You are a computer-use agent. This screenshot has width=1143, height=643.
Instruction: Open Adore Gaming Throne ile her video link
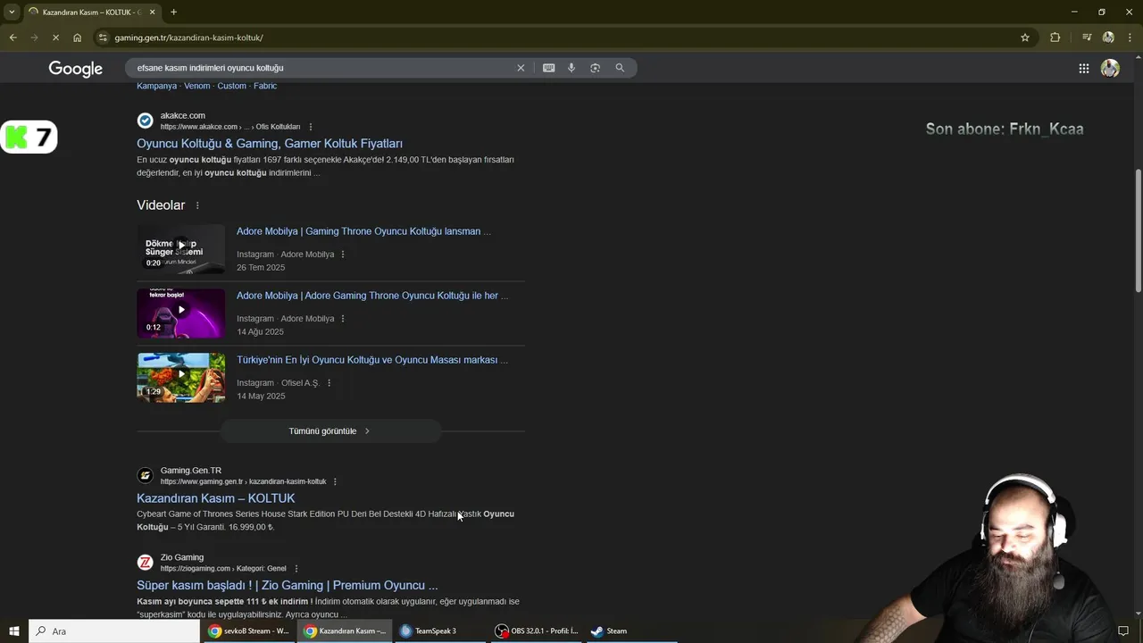click(372, 296)
